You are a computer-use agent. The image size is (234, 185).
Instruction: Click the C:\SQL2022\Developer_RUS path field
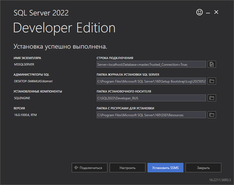151,98
